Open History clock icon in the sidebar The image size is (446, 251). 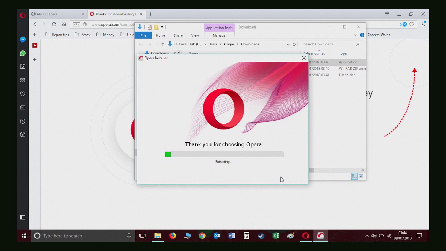(x=23, y=121)
